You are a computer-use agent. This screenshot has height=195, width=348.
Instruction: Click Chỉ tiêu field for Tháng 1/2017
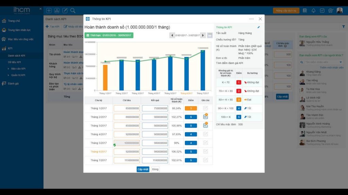tap(127, 108)
